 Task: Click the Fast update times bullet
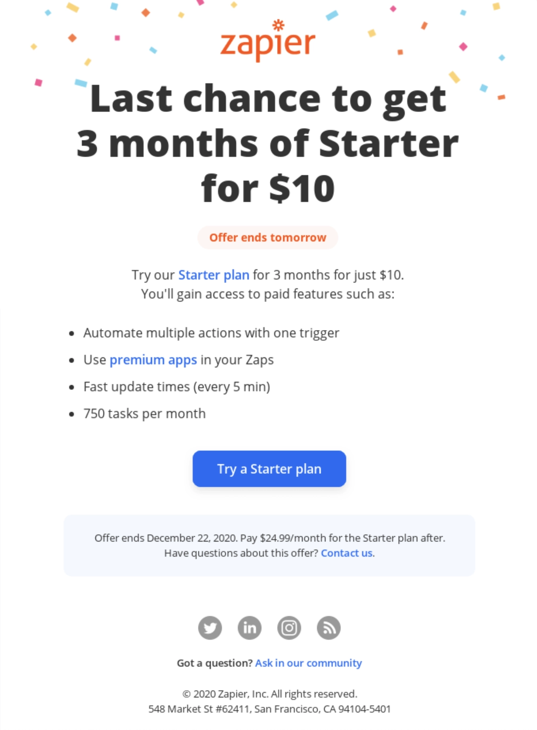tap(177, 387)
